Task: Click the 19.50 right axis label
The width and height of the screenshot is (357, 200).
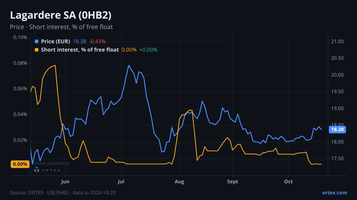Action: (x=337, y=92)
